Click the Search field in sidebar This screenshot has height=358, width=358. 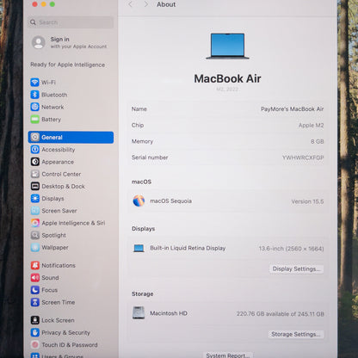coord(71,22)
